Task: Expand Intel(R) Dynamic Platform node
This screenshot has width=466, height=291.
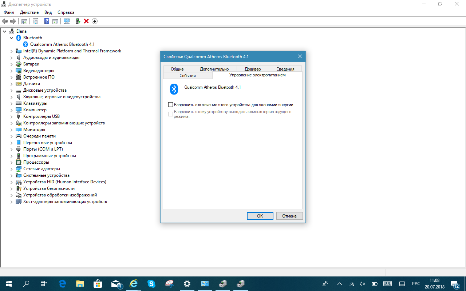Action: 12,51
